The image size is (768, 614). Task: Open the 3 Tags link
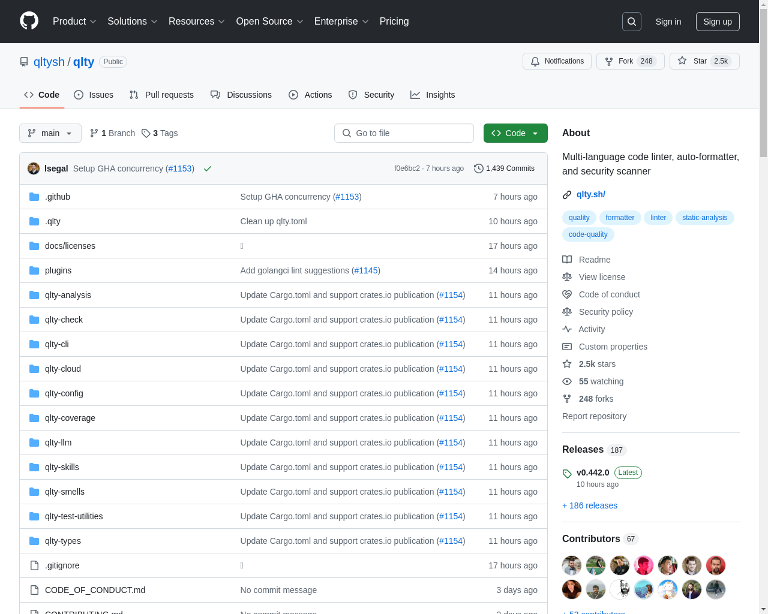click(160, 133)
